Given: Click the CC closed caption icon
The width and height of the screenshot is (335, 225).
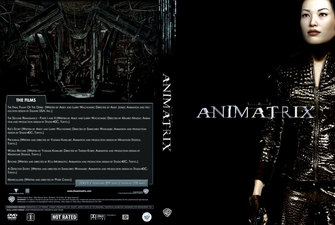Looking at the screenshot, I should tap(125, 217).
